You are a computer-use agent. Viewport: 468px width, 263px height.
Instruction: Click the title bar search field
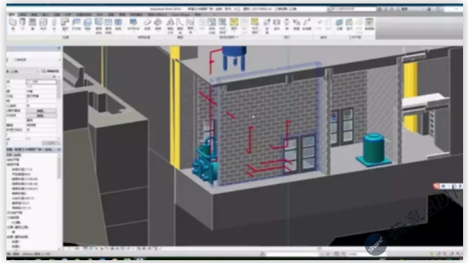352,9
